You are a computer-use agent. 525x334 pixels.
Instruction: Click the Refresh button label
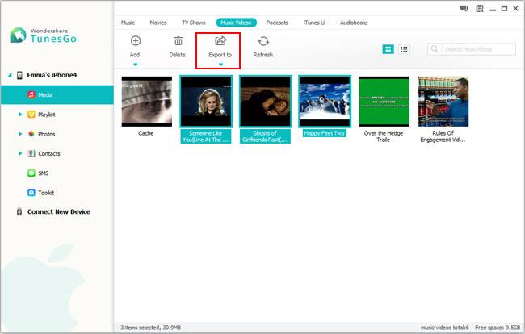click(x=262, y=55)
